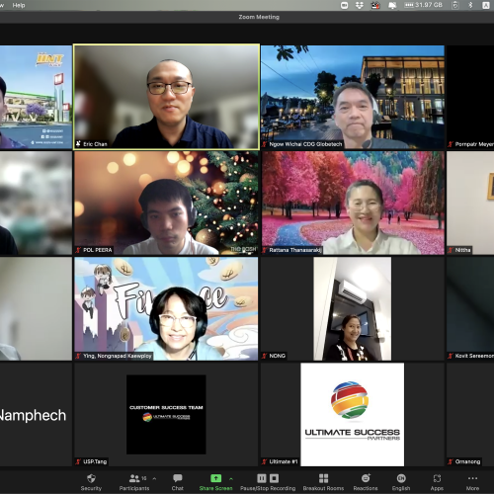
Task: Start sharing with green Share Screen icon
Action: coord(216,478)
